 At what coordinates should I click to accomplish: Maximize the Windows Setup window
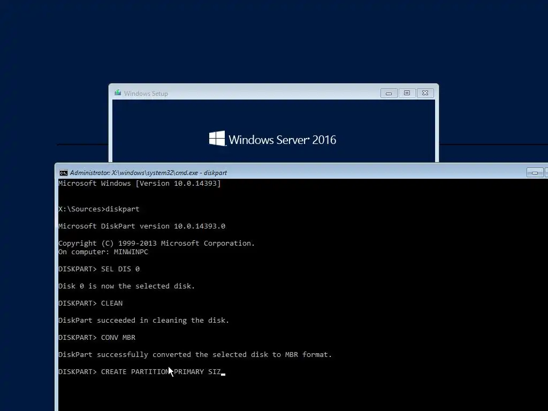(x=407, y=93)
